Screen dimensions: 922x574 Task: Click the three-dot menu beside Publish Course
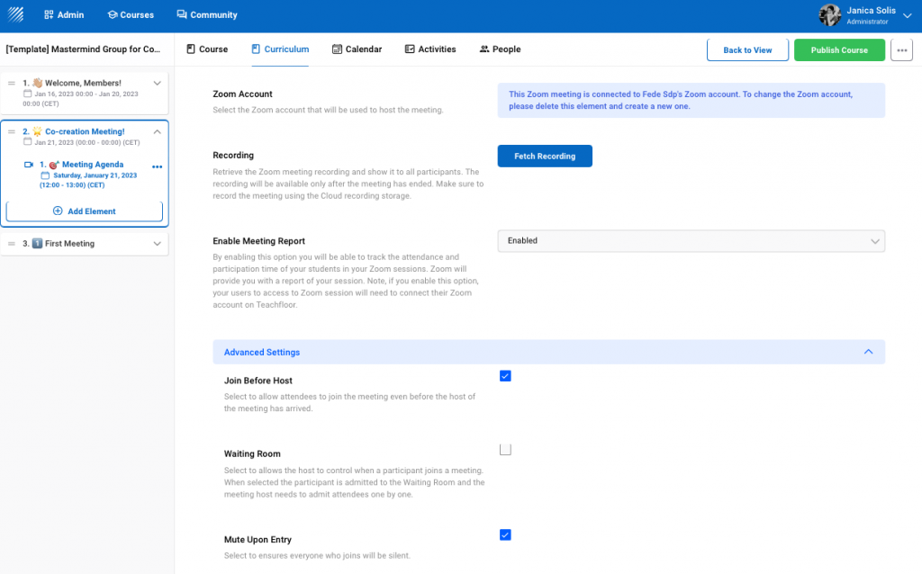901,50
